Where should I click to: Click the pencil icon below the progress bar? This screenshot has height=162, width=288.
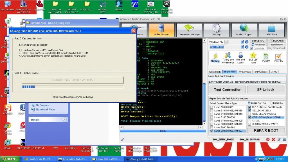tap(122, 140)
